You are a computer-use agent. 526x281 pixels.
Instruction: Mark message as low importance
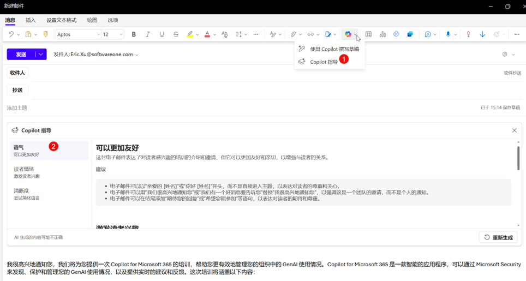(x=482, y=34)
